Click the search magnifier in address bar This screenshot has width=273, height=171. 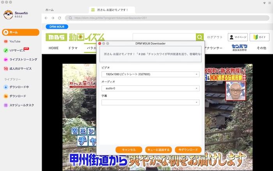coord(70,18)
